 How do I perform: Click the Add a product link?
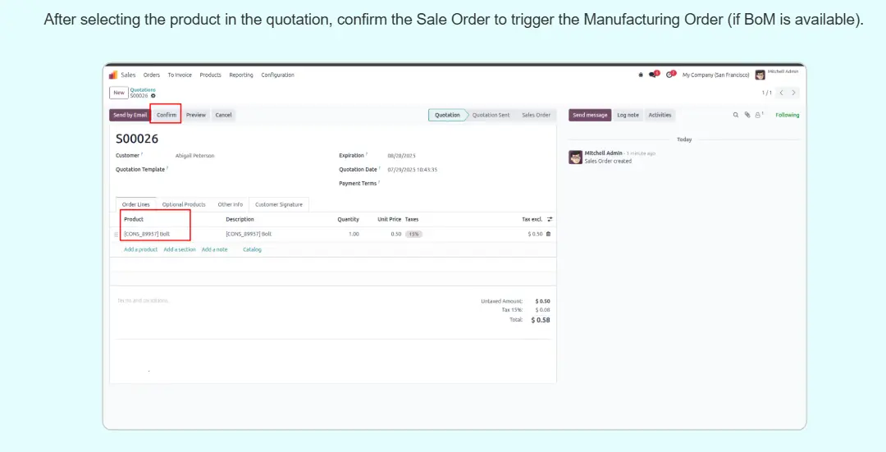pyautogui.click(x=140, y=249)
